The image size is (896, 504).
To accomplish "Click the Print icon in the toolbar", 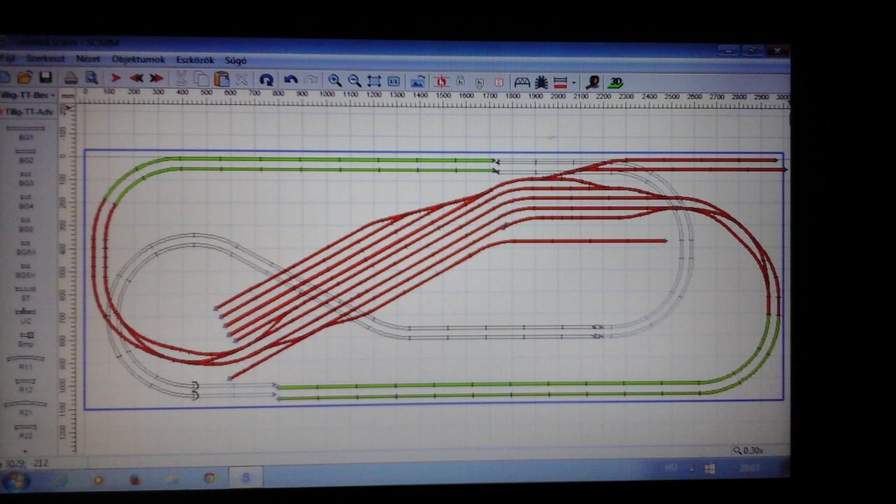I will pyautogui.click(x=71, y=78).
